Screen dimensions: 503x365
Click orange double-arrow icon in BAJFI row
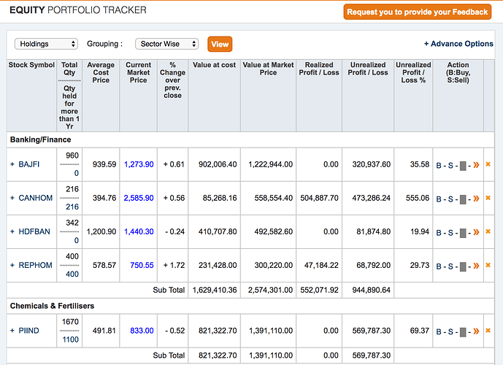(x=476, y=165)
